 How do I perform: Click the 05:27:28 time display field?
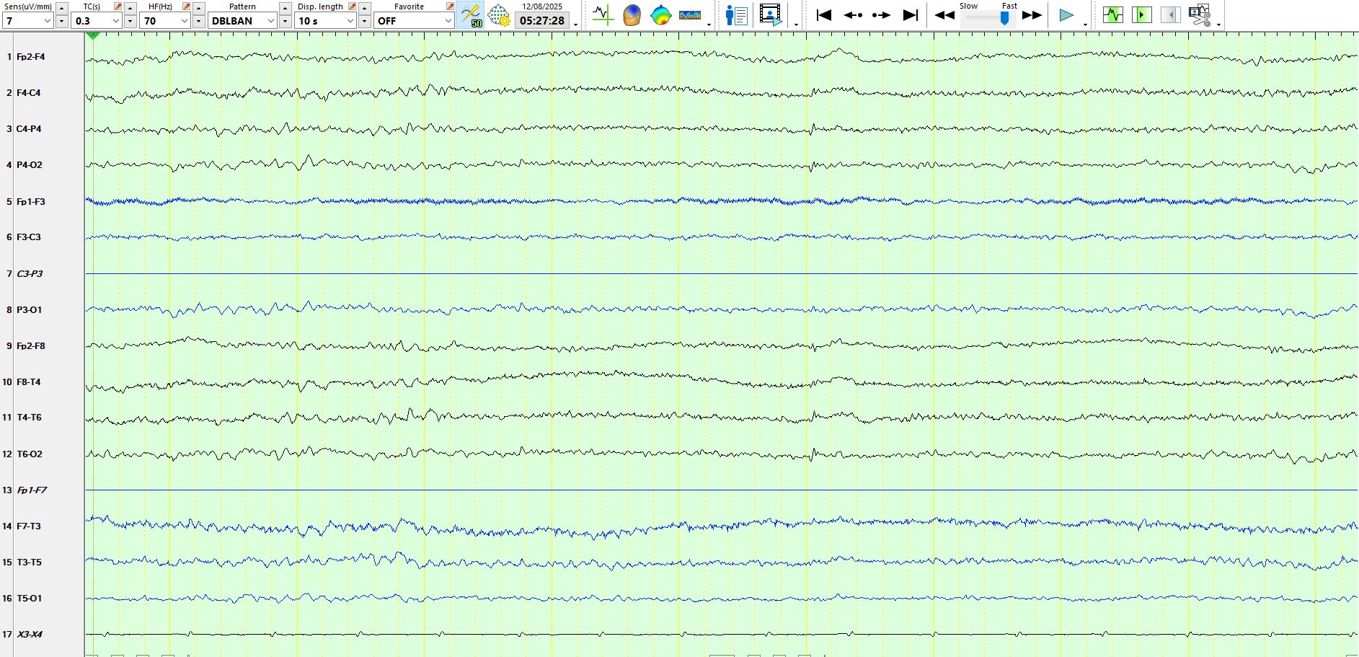(x=542, y=21)
